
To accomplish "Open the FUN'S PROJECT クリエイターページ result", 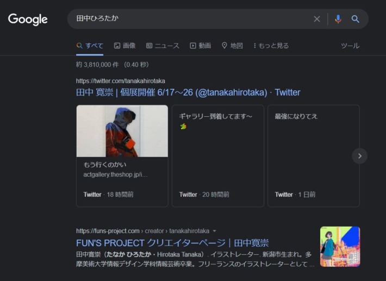I will click(172, 243).
